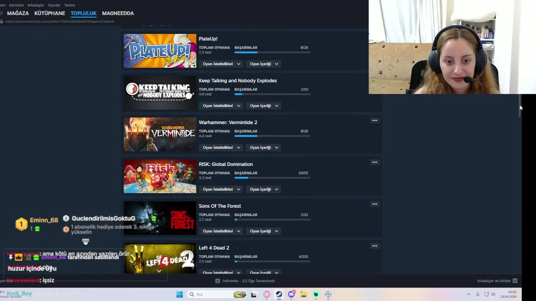Open File Explorer from the taskbar
Image resolution: width=536 pixels, height=301 pixels.
[x=304, y=294]
